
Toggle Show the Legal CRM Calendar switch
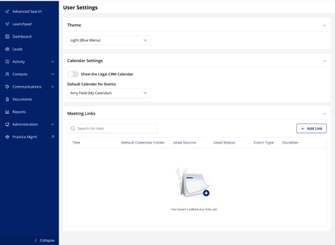[x=73, y=74]
